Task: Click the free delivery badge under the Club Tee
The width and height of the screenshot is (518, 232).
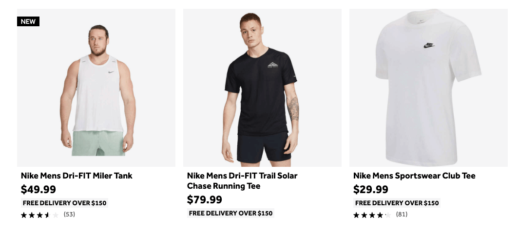Action: click(x=397, y=203)
